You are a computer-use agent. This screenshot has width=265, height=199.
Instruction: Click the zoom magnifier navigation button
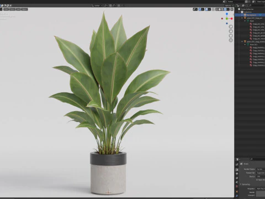[231, 27]
